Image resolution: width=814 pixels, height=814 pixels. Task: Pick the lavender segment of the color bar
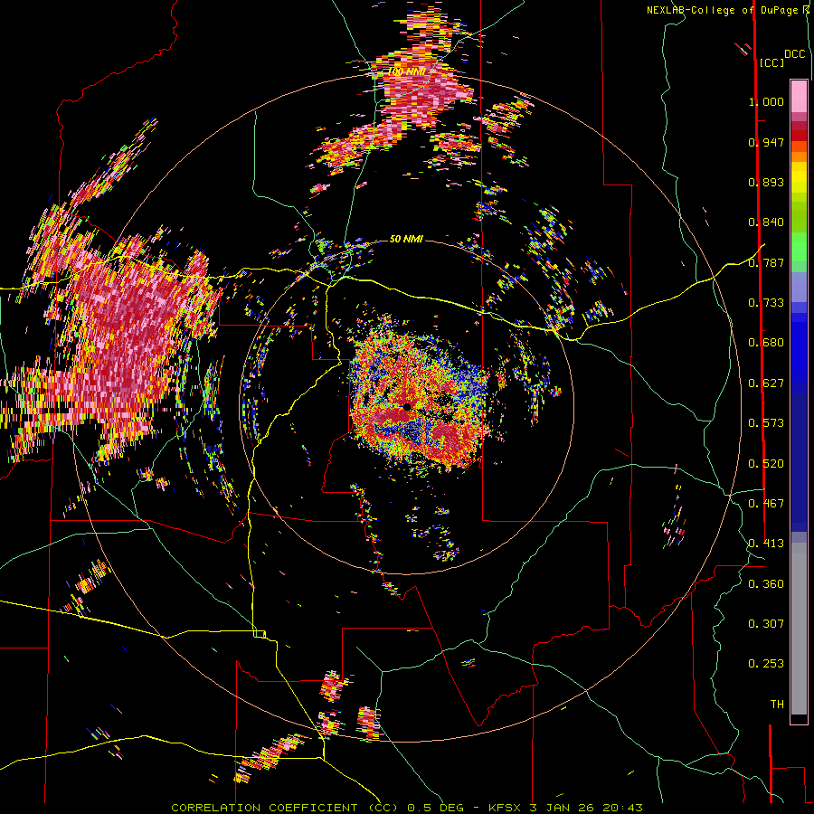click(799, 287)
